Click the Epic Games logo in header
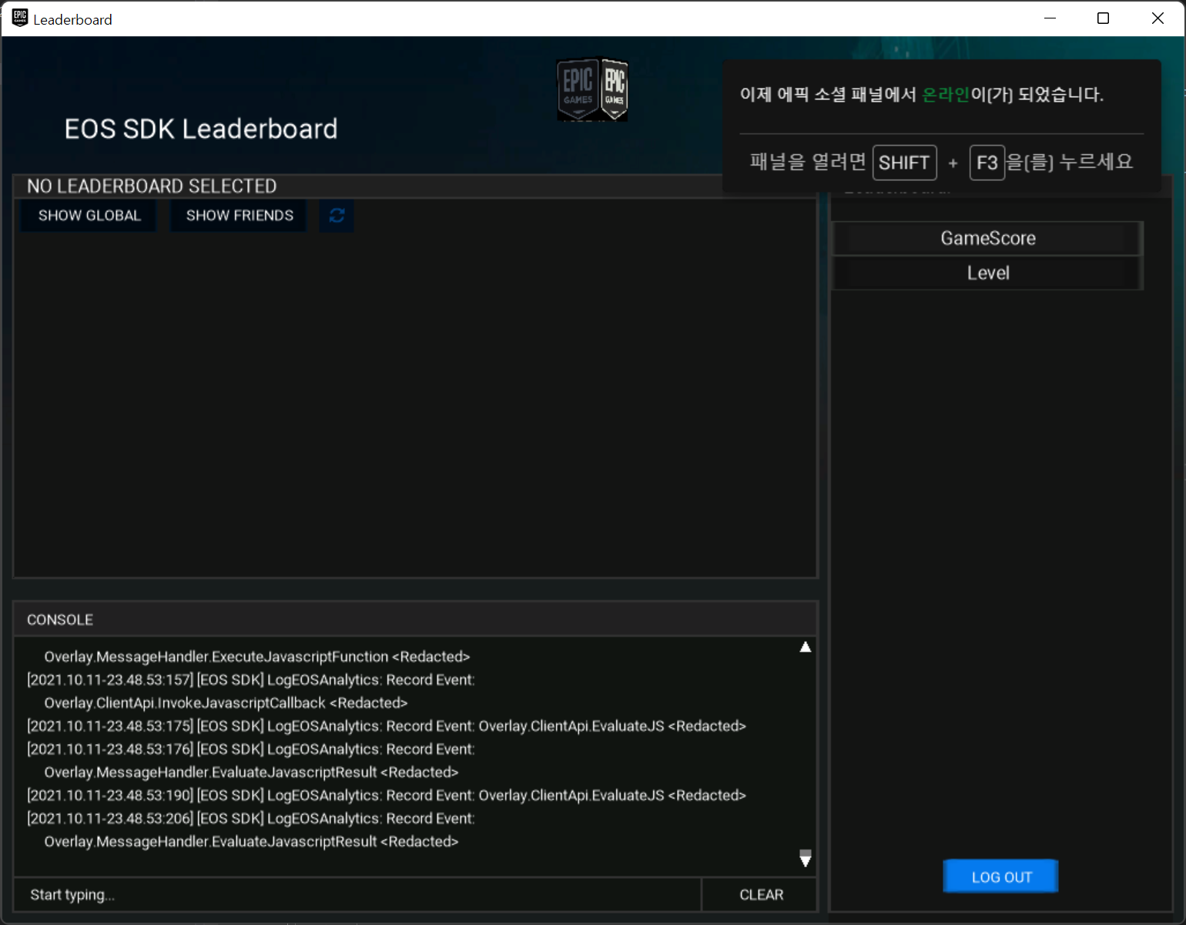Screen dimensions: 1186x925 click(592, 89)
